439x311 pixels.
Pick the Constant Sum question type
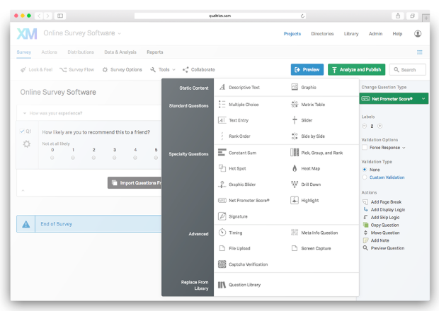pos(237,153)
